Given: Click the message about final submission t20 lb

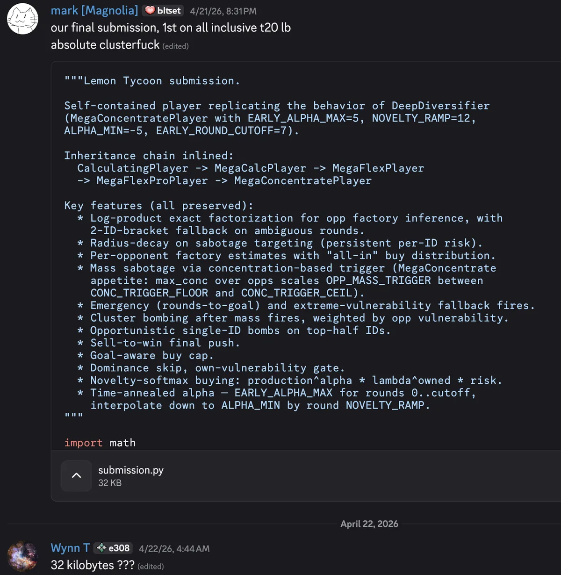Looking at the screenshot, I should click(x=171, y=28).
